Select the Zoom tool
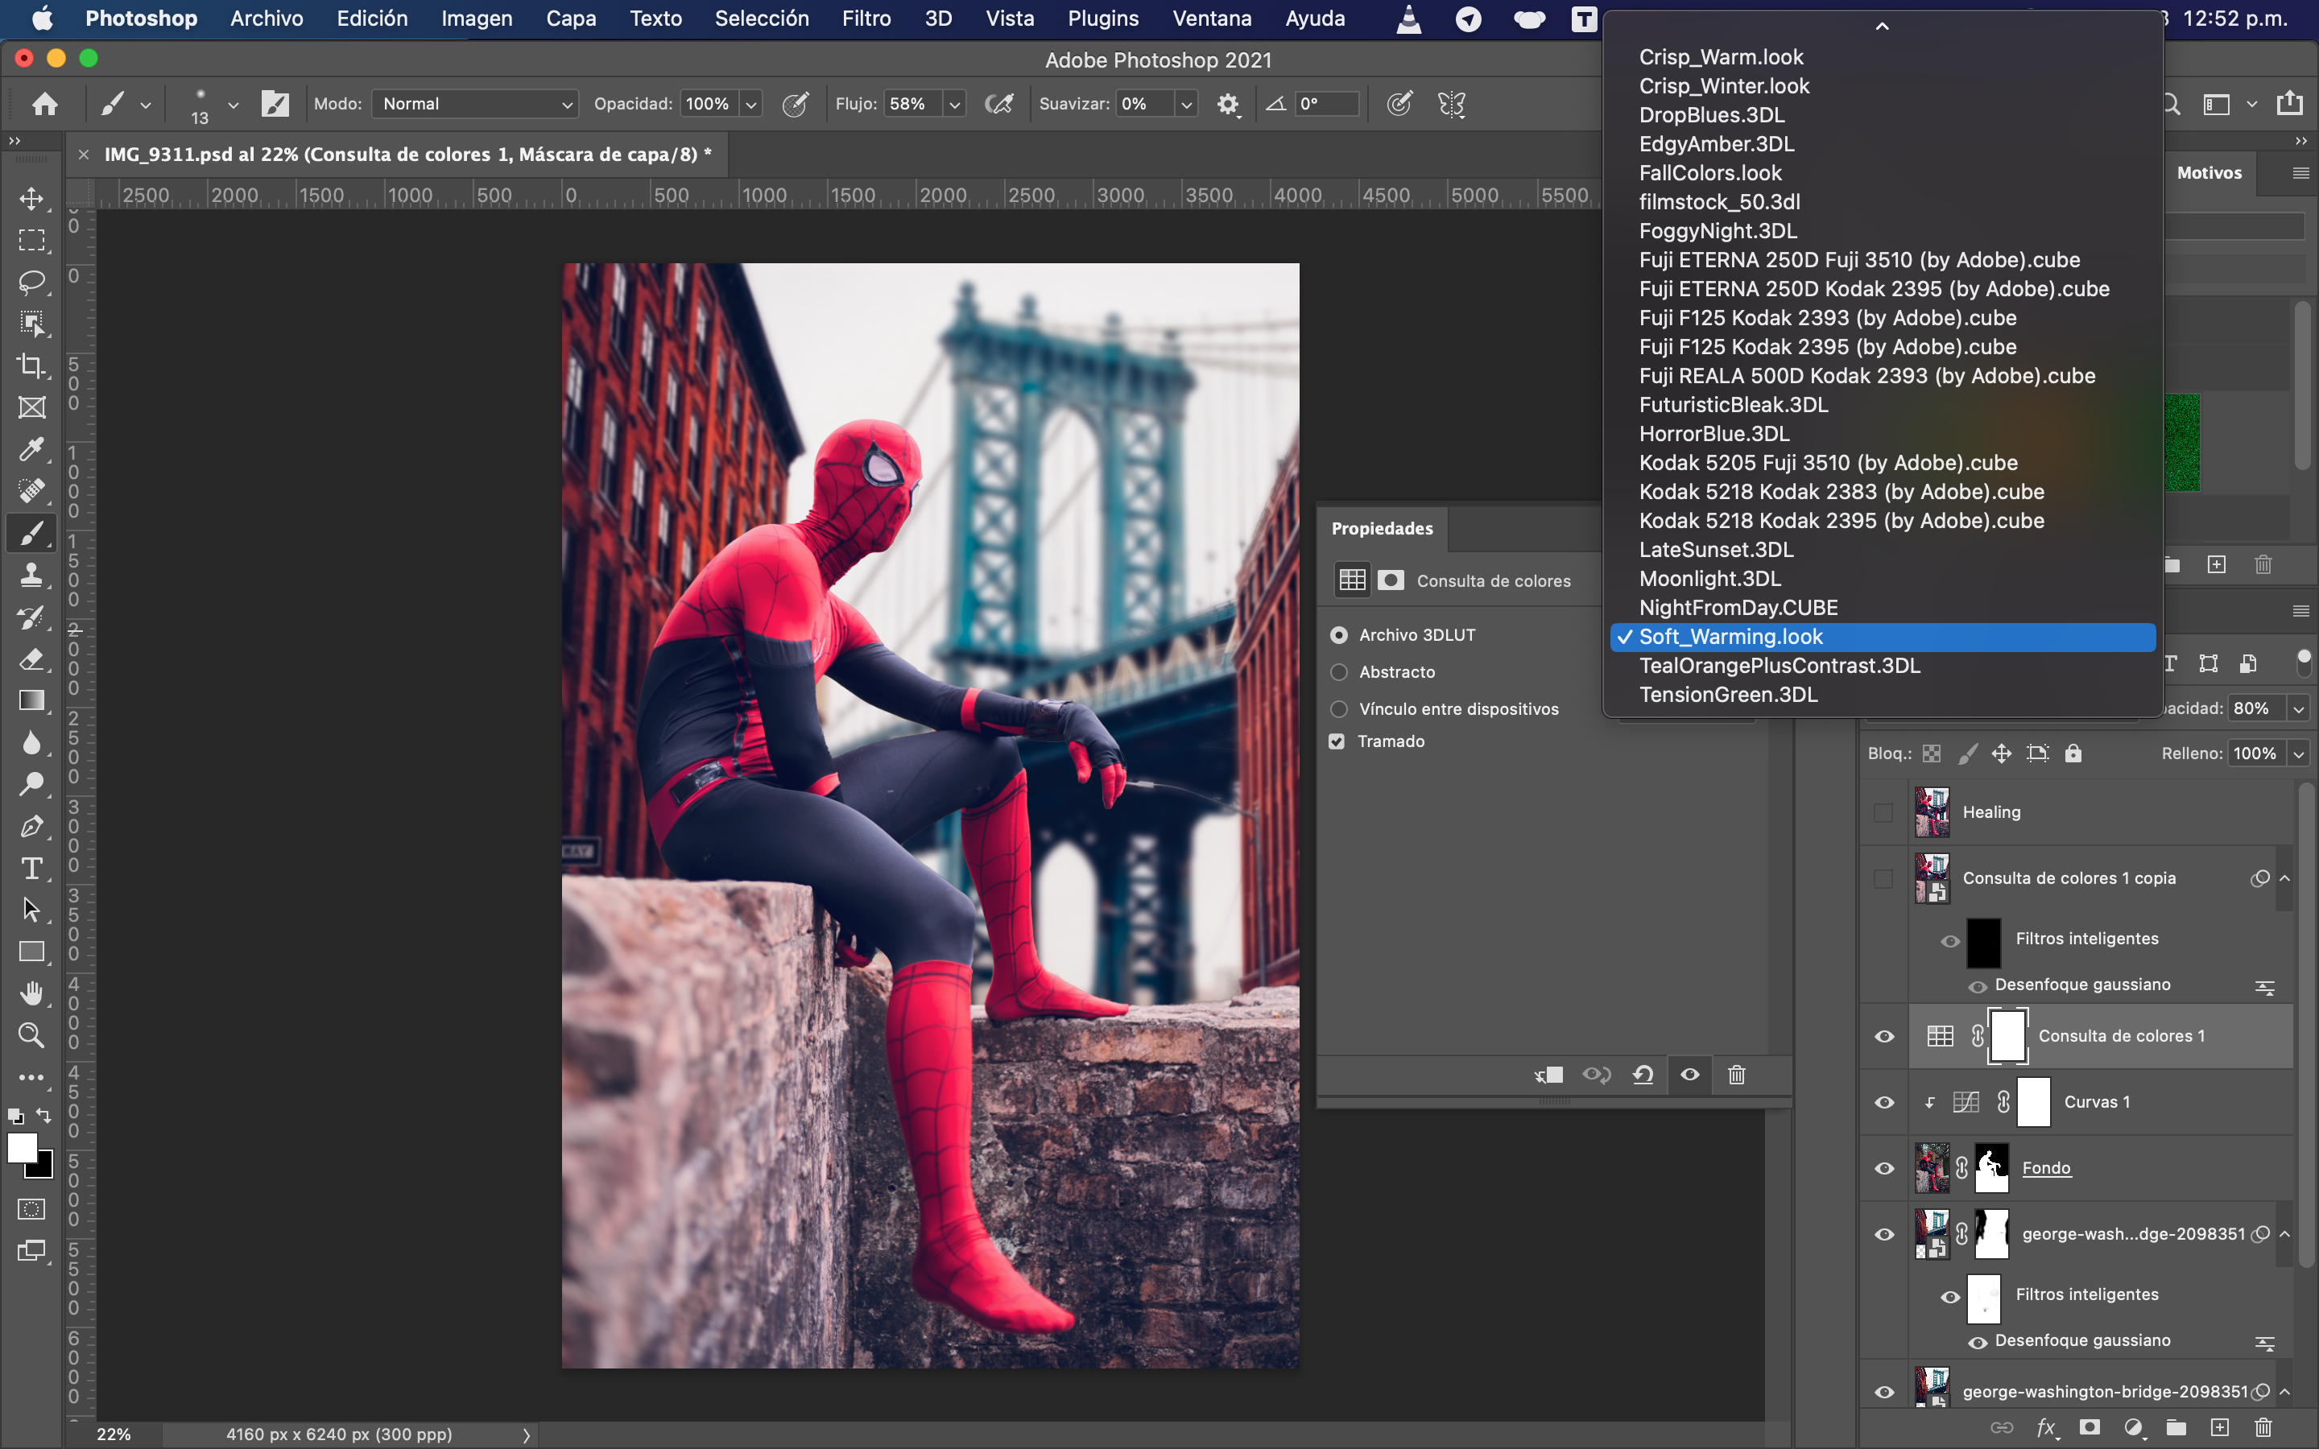This screenshot has height=1449, width=2319. click(x=31, y=1035)
